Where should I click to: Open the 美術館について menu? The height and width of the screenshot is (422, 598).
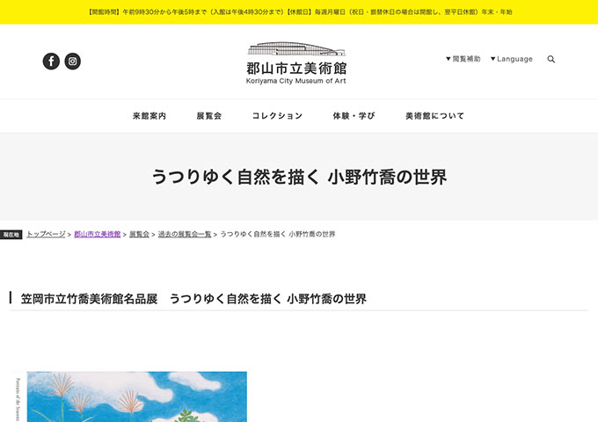pyautogui.click(x=434, y=116)
